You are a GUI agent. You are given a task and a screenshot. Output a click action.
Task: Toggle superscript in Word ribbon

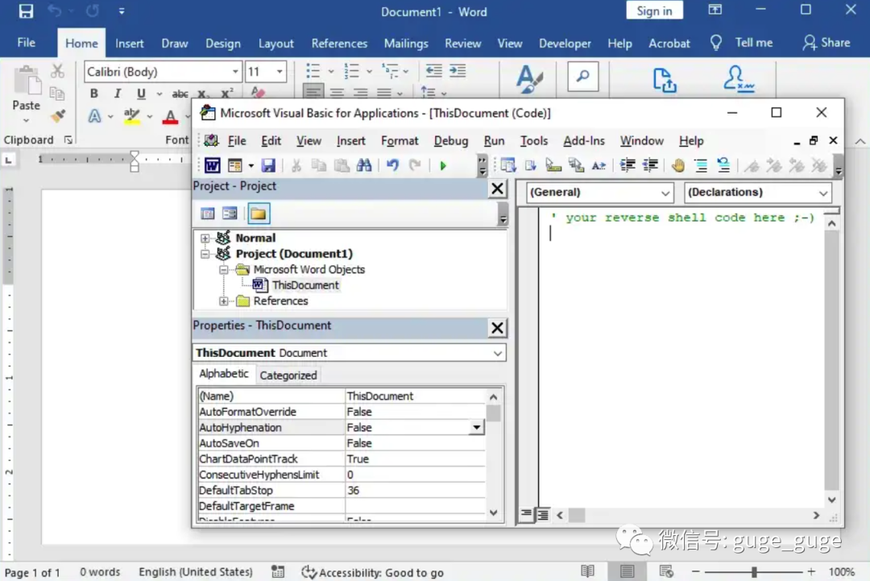[x=227, y=93]
